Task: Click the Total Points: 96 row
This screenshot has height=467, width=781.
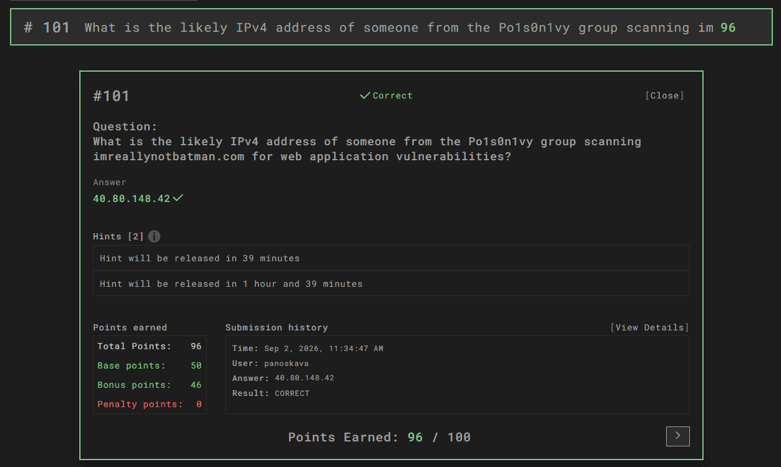Action: [x=150, y=346]
